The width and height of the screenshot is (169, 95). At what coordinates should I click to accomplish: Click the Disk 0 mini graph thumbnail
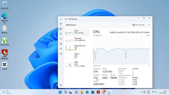point(69,48)
